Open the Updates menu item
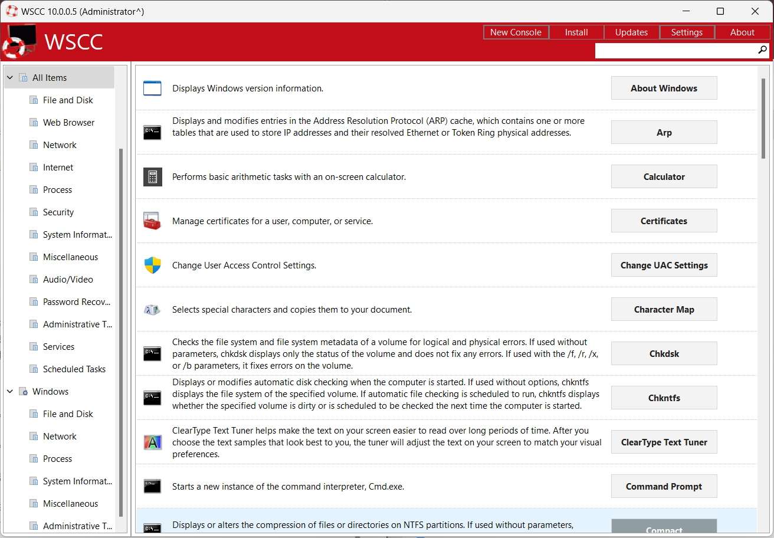This screenshot has height=538, width=774. pyautogui.click(x=631, y=32)
